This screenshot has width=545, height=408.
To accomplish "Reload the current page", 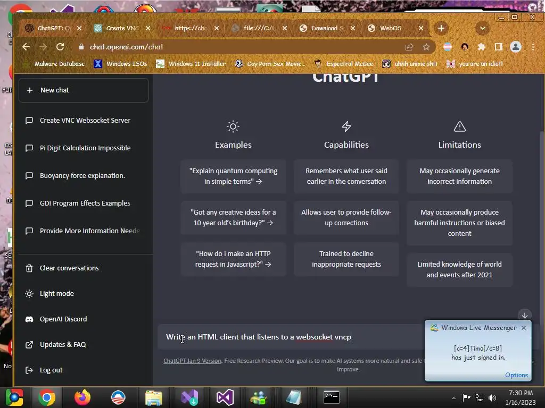I will (60, 47).
